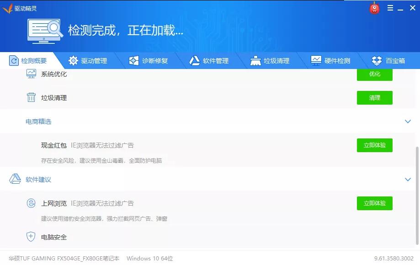Click the 垃圾清理 trash bin icon
The image size is (420, 265).
pyautogui.click(x=31, y=98)
